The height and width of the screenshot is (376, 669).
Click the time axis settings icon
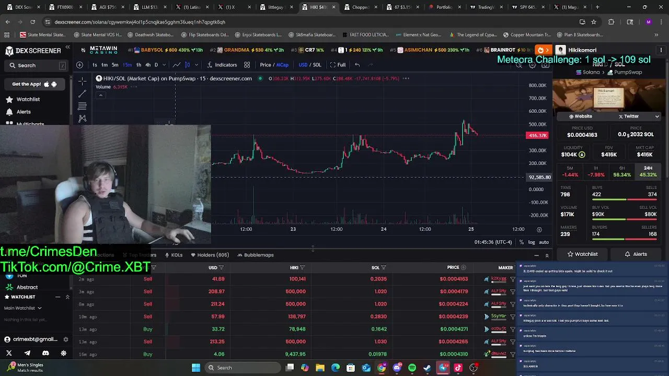click(539, 229)
